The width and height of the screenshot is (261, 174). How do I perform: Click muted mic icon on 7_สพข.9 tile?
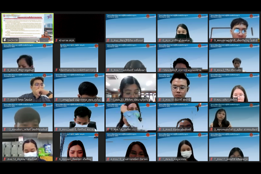pos(5,100)
